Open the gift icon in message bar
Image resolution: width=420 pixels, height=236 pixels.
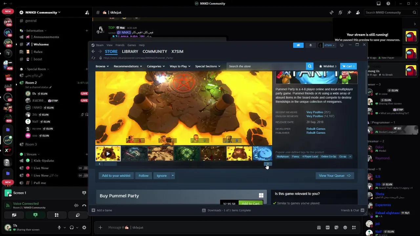click(x=319, y=227)
